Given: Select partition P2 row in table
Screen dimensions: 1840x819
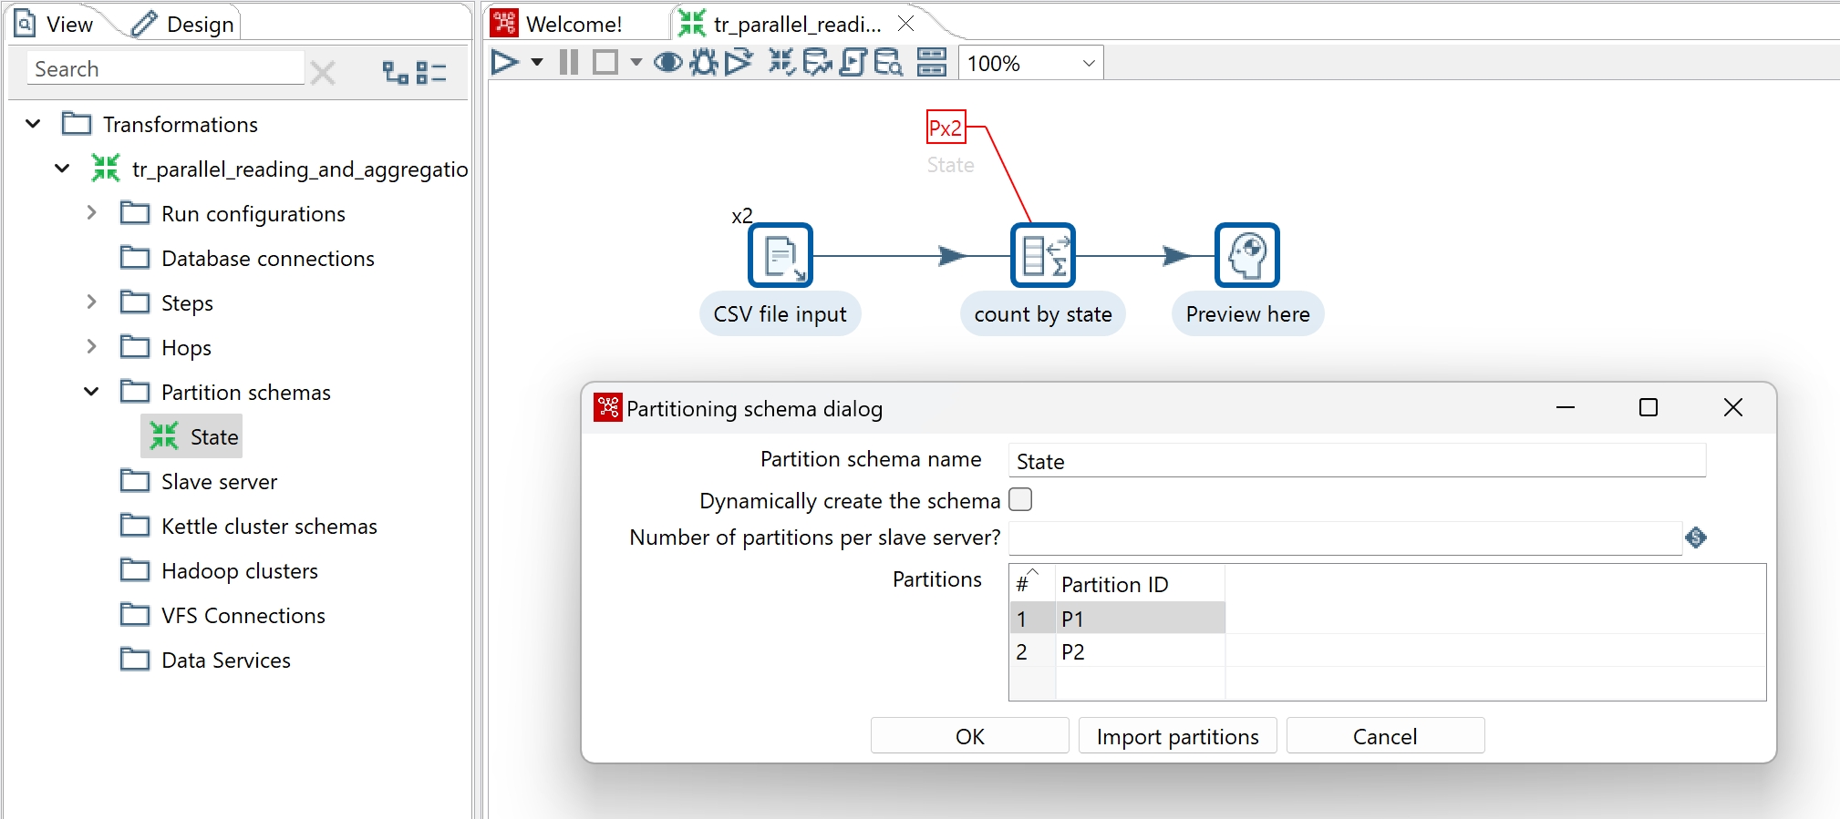Looking at the screenshot, I should pos(1073,652).
